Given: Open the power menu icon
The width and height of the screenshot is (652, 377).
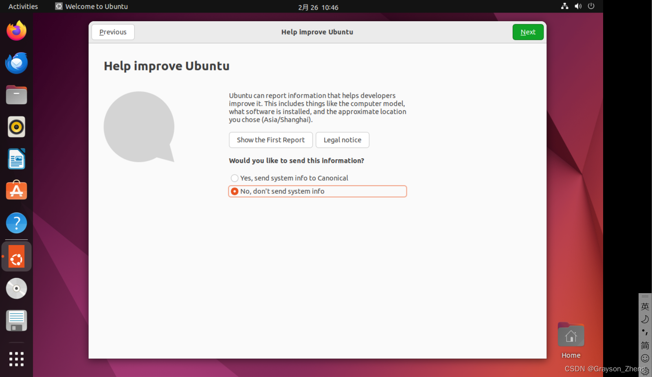Looking at the screenshot, I should click(591, 6).
